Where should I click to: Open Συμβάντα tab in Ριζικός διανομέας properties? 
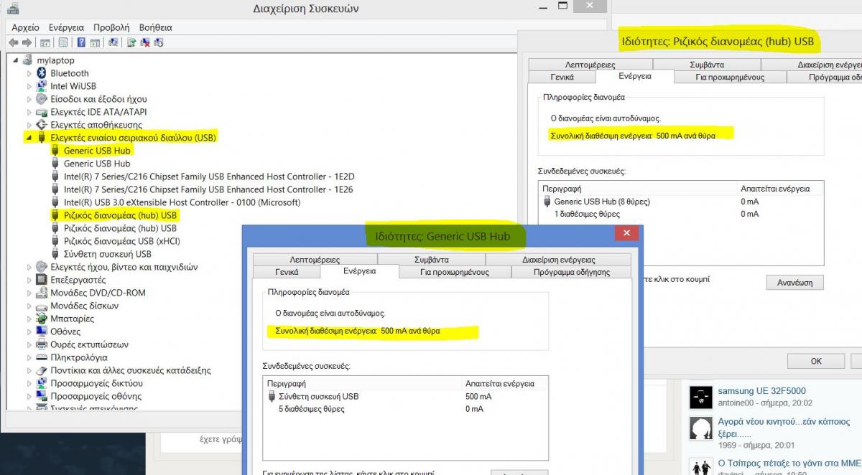click(707, 65)
